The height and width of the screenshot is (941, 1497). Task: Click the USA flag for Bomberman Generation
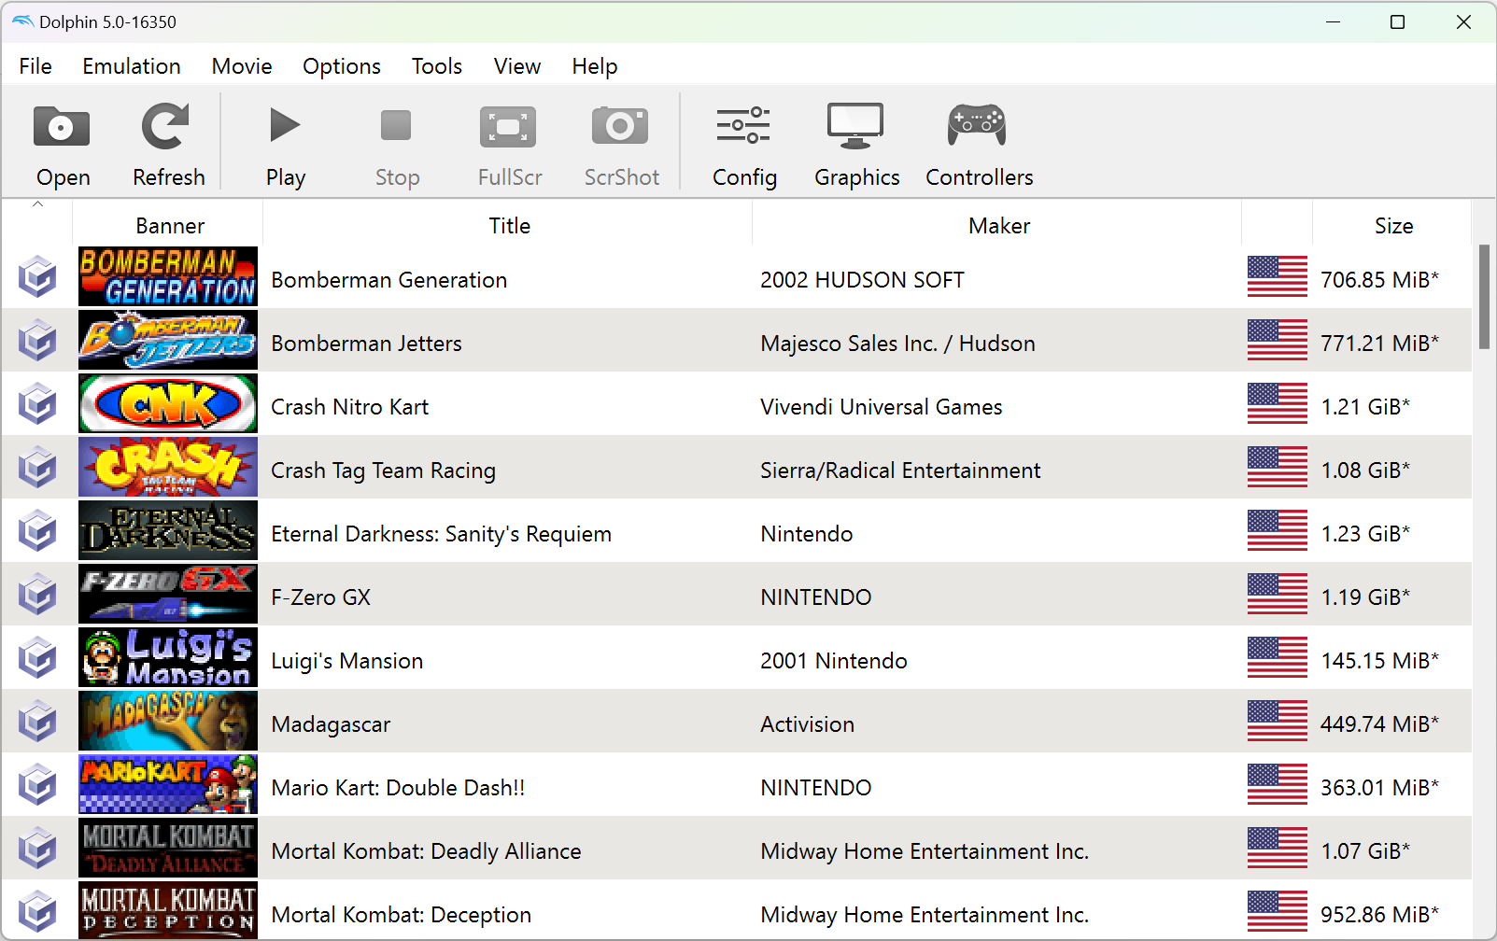tap(1278, 276)
